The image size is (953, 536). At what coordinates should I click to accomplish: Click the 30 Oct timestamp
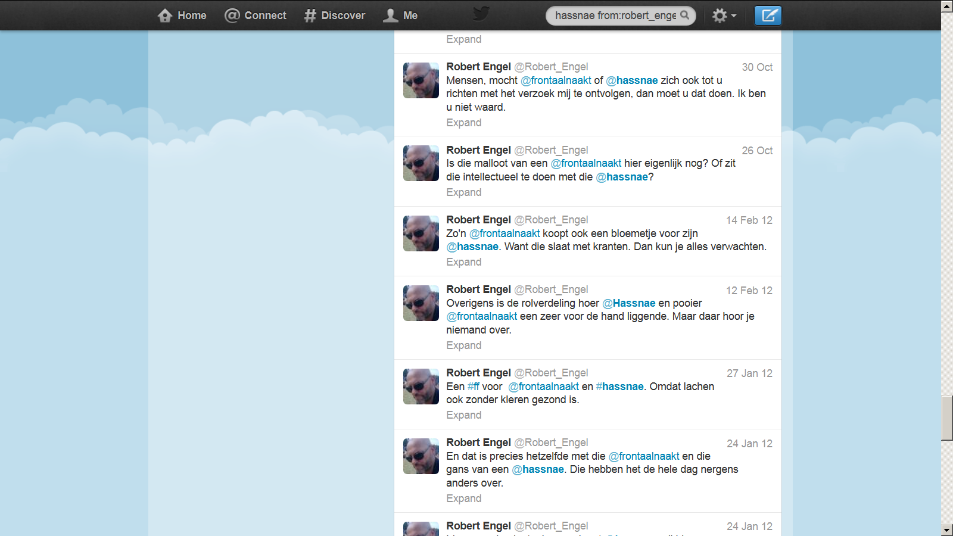point(757,67)
